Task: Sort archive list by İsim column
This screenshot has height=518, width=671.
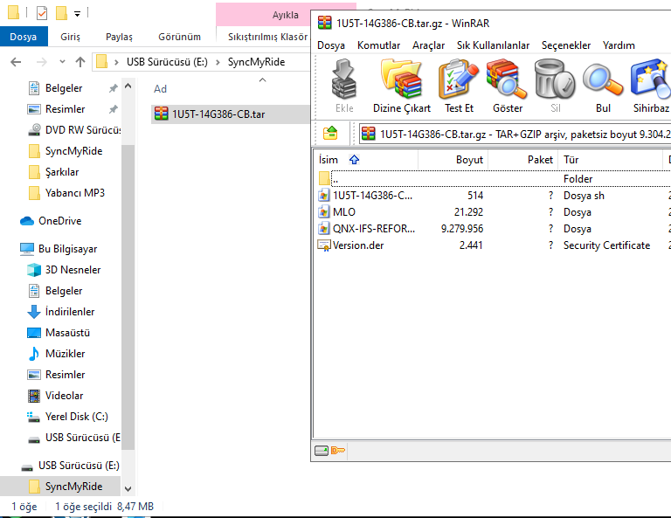Action: [366, 160]
